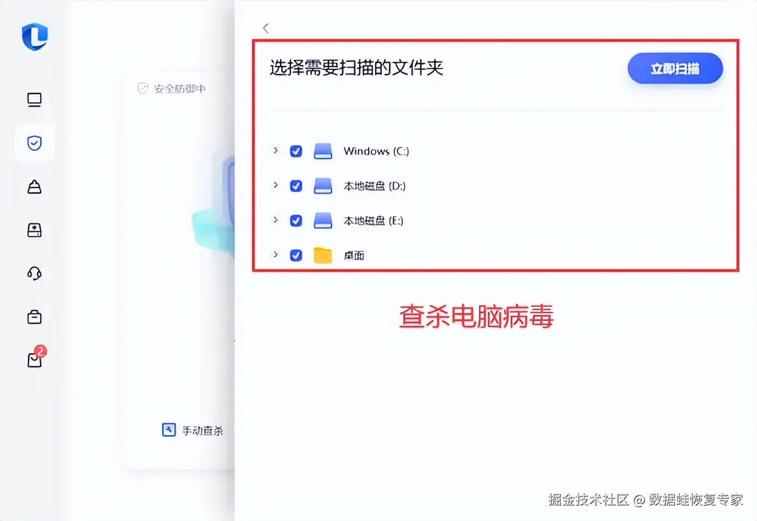757x521 pixels.
Task: Expand the 桌面 folder tree
Action: tap(276, 254)
